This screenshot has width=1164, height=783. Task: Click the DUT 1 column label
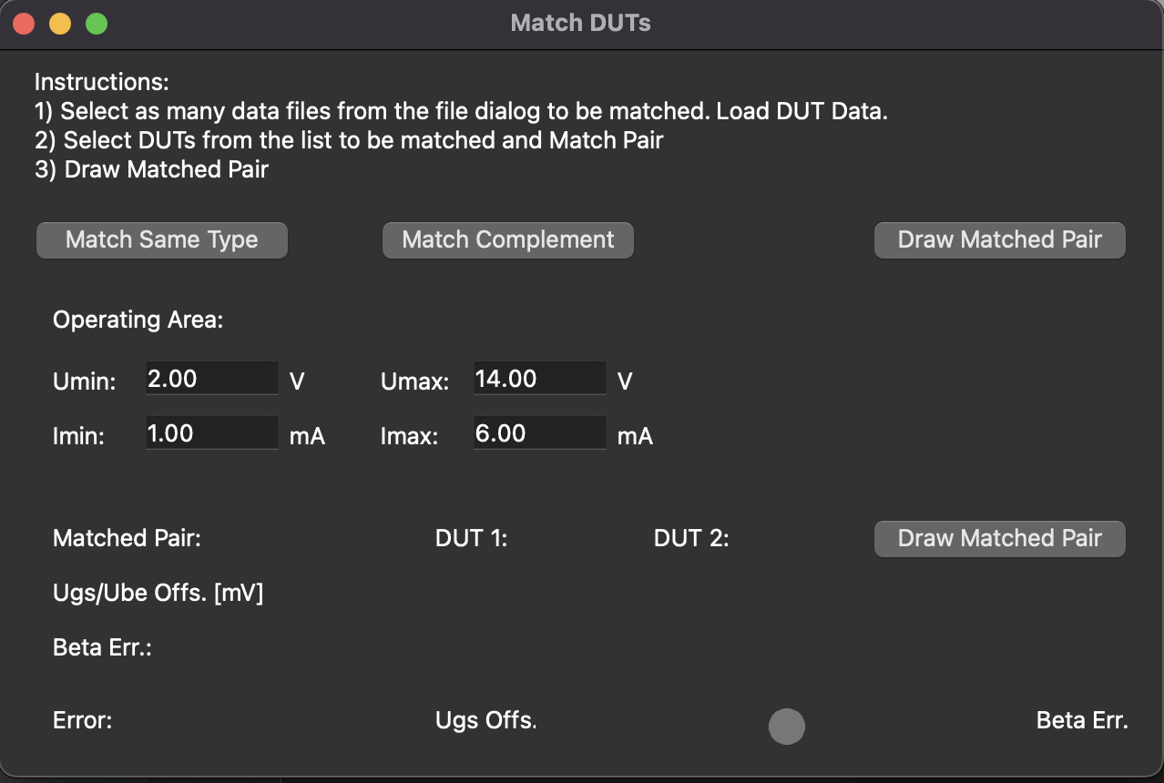pos(472,538)
